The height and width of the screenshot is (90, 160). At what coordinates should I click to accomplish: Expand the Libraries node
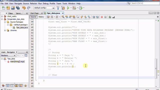[5, 30]
